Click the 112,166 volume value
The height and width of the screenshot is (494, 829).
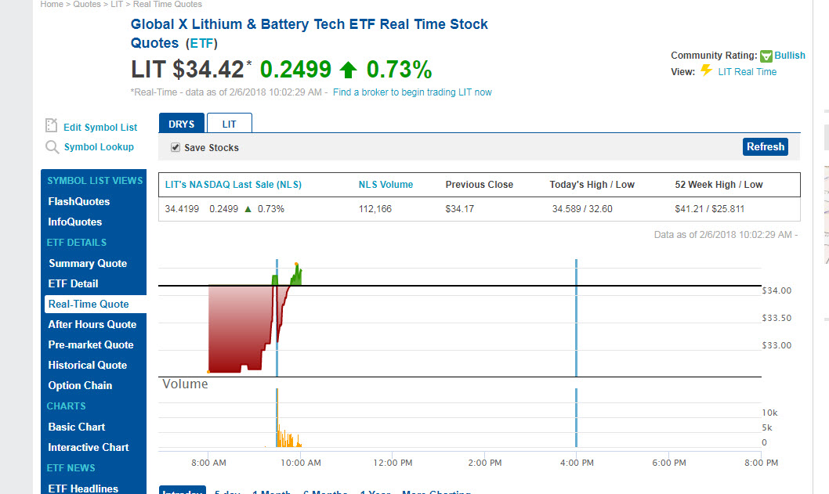click(375, 209)
